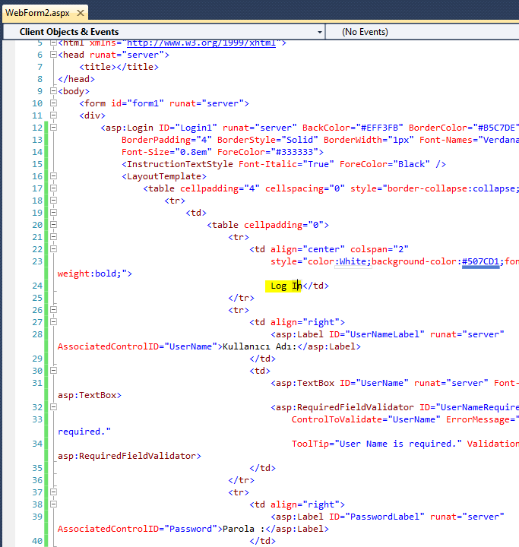Viewport: 519px width, 547px height.
Task: Collapse the centered td on line 22
Action: [53, 248]
